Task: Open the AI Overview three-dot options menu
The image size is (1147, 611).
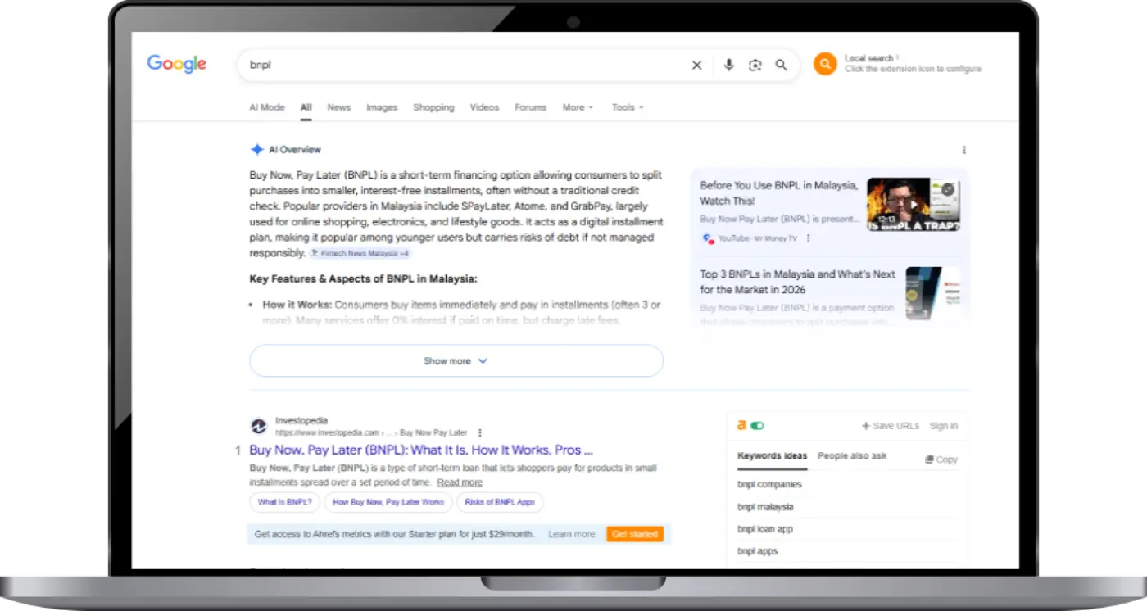Action: coord(963,150)
